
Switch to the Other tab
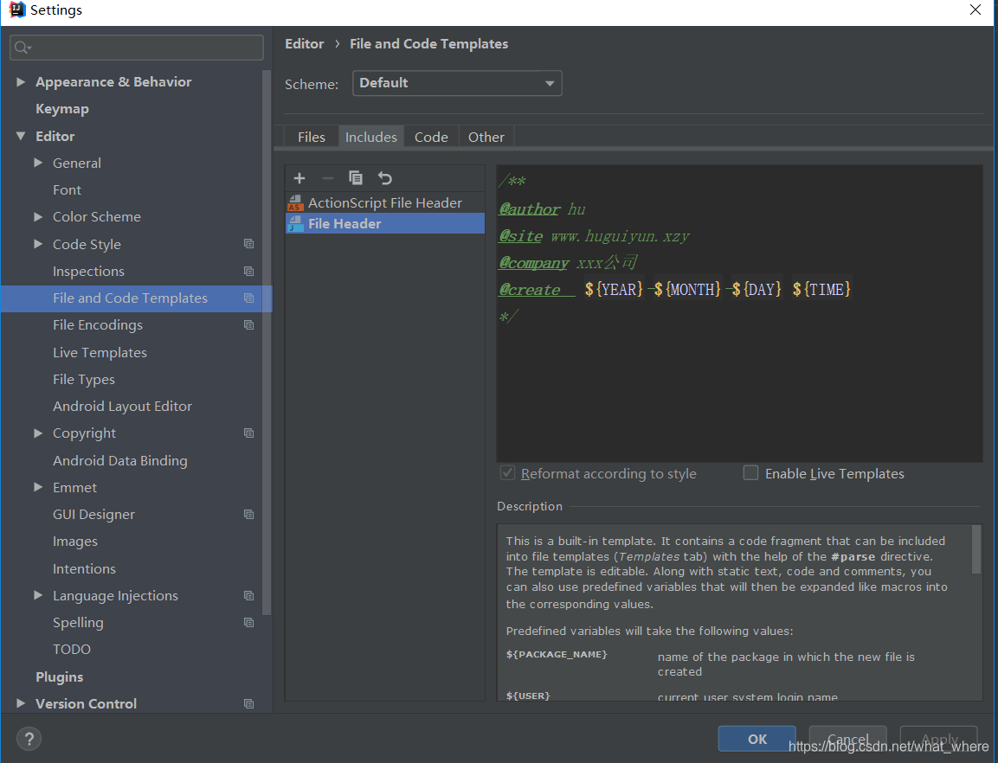coord(486,137)
